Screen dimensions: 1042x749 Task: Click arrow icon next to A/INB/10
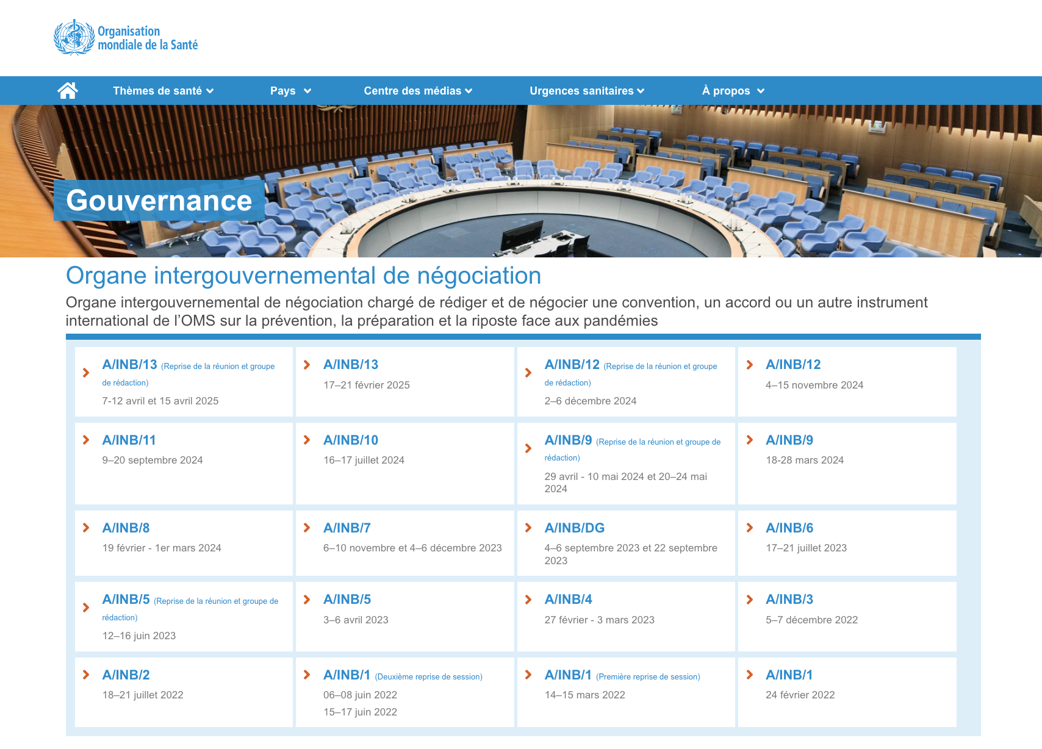pos(307,440)
